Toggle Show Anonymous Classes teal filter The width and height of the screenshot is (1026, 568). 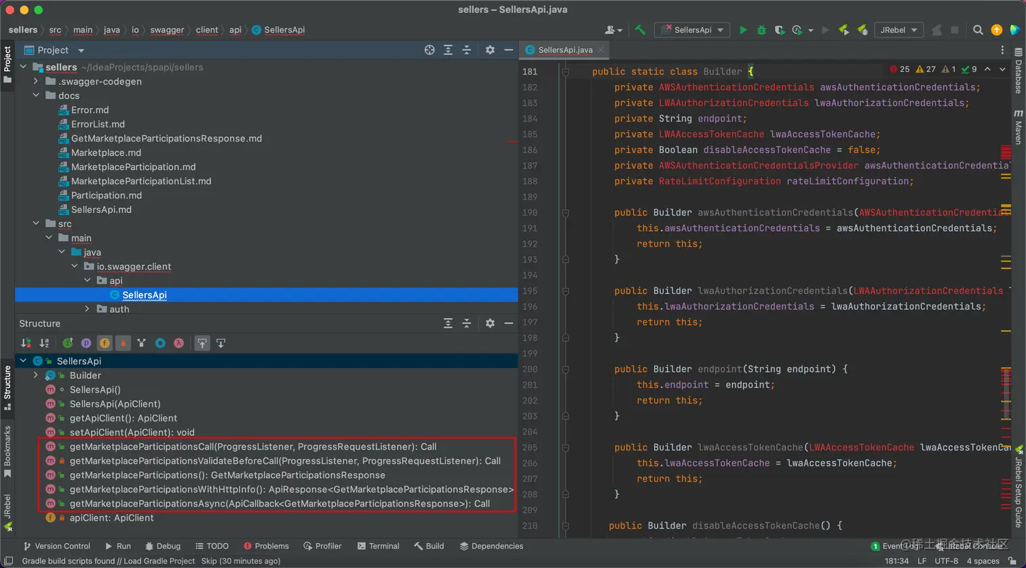[x=160, y=343]
